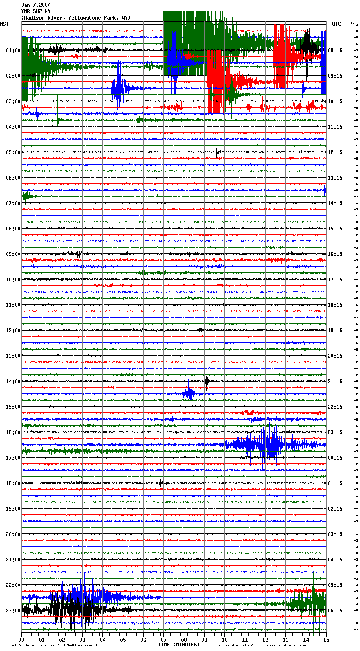The image size is (360, 651).
Task: Click the 'MST' time zone label
Action: coord(4,24)
